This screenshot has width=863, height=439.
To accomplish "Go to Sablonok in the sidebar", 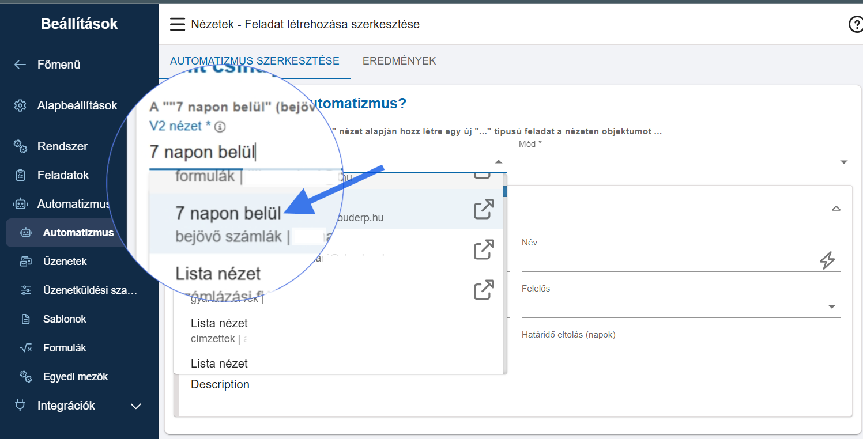I will (x=65, y=319).
